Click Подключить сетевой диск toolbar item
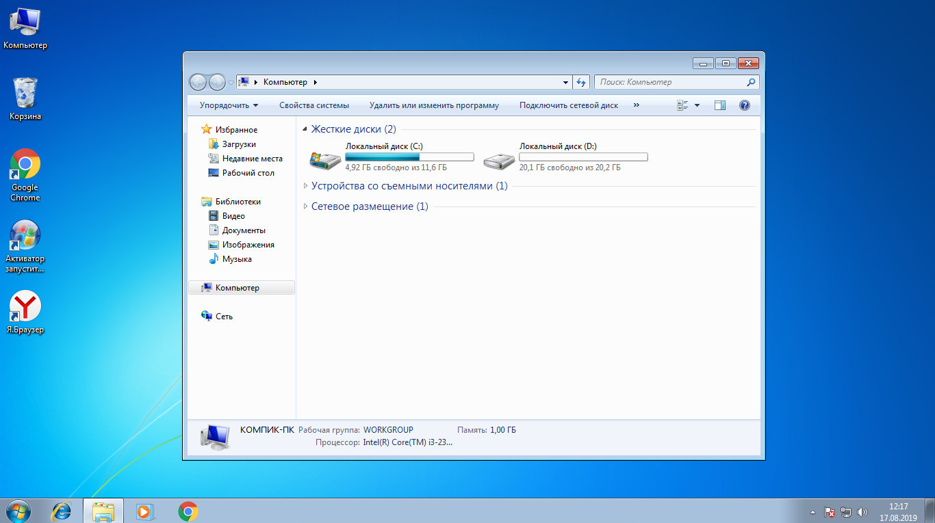Image resolution: width=935 pixels, height=523 pixels. coord(569,105)
